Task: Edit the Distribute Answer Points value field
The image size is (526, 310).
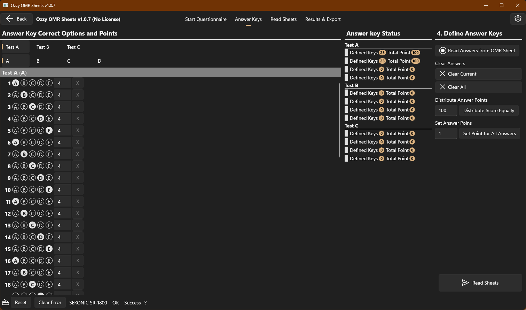Action: point(446,110)
